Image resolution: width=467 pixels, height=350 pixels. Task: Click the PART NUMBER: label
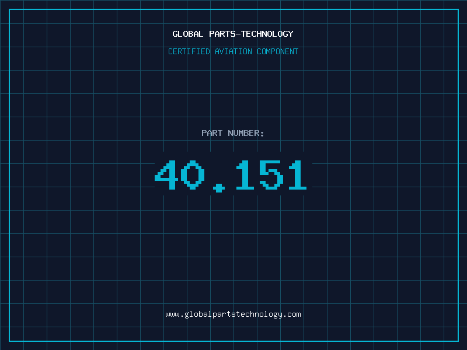[233, 133]
